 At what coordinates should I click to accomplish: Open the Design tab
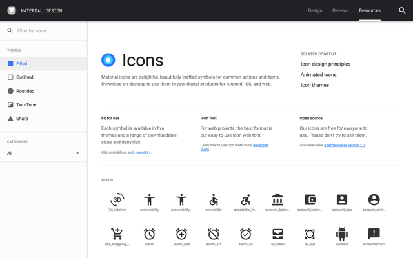315,10
